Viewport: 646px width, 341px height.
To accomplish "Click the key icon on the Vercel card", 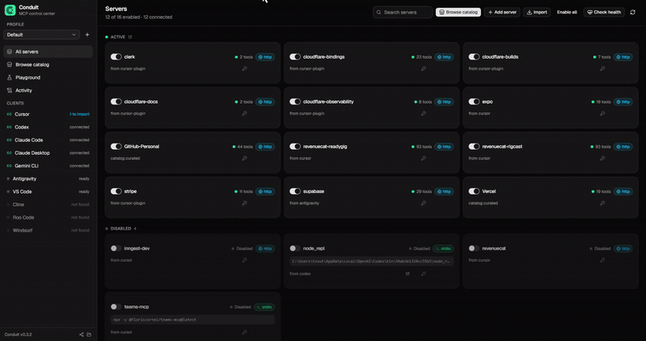I will pyautogui.click(x=603, y=203).
